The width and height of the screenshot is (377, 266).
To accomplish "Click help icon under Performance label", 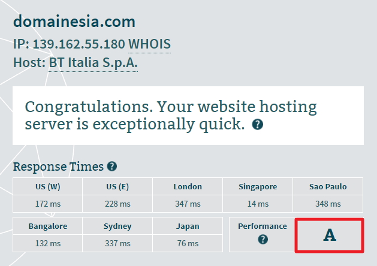I will coord(263,239).
